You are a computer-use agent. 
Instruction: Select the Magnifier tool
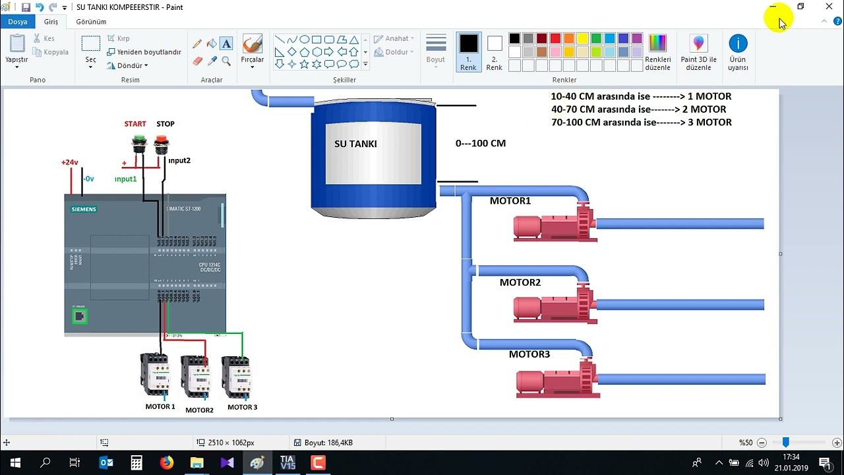coord(226,61)
